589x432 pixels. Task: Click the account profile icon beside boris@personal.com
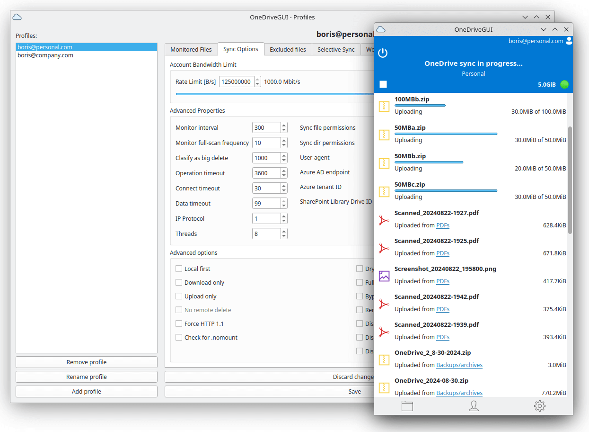tap(568, 41)
